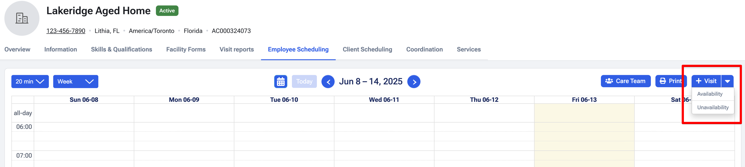The width and height of the screenshot is (745, 167).
Task: Expand the 20 min interval dropdown
Action: click(30, 81)
